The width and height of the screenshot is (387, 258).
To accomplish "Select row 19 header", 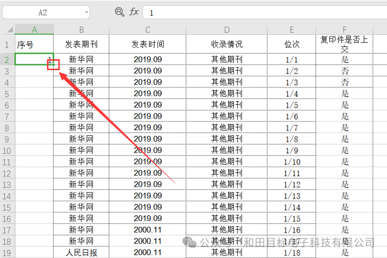I will (7, 253).
